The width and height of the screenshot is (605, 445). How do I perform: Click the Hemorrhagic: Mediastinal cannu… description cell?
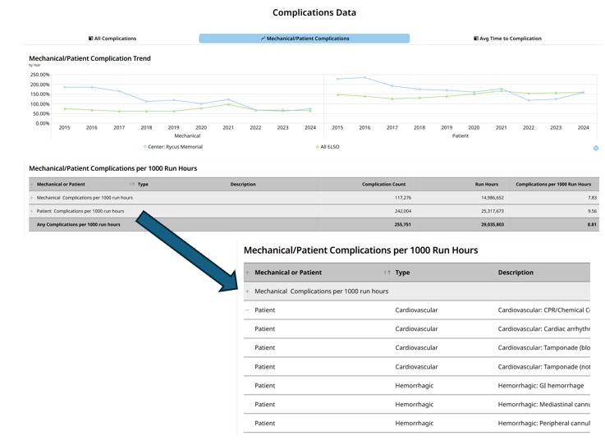point(543,405)
